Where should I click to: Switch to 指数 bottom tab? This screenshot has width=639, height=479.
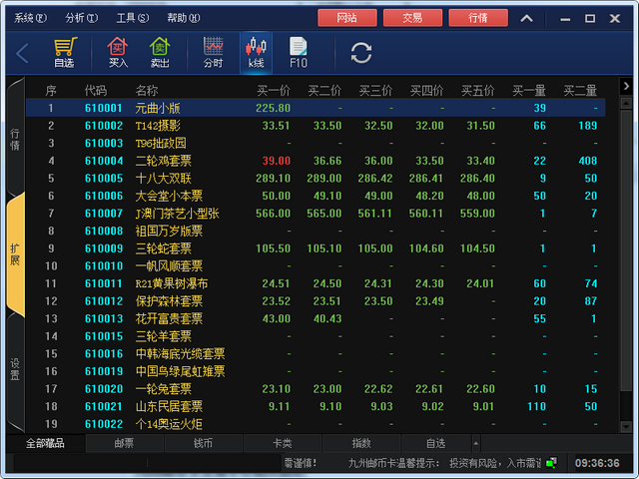click(361, 443)
